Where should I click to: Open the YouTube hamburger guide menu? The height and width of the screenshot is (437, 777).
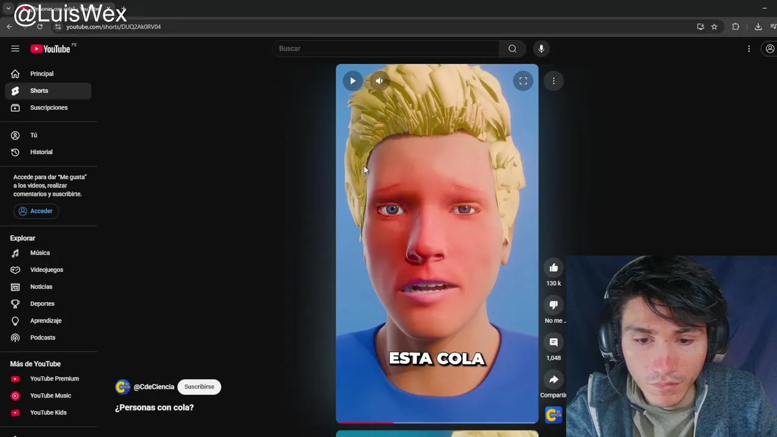15,49
